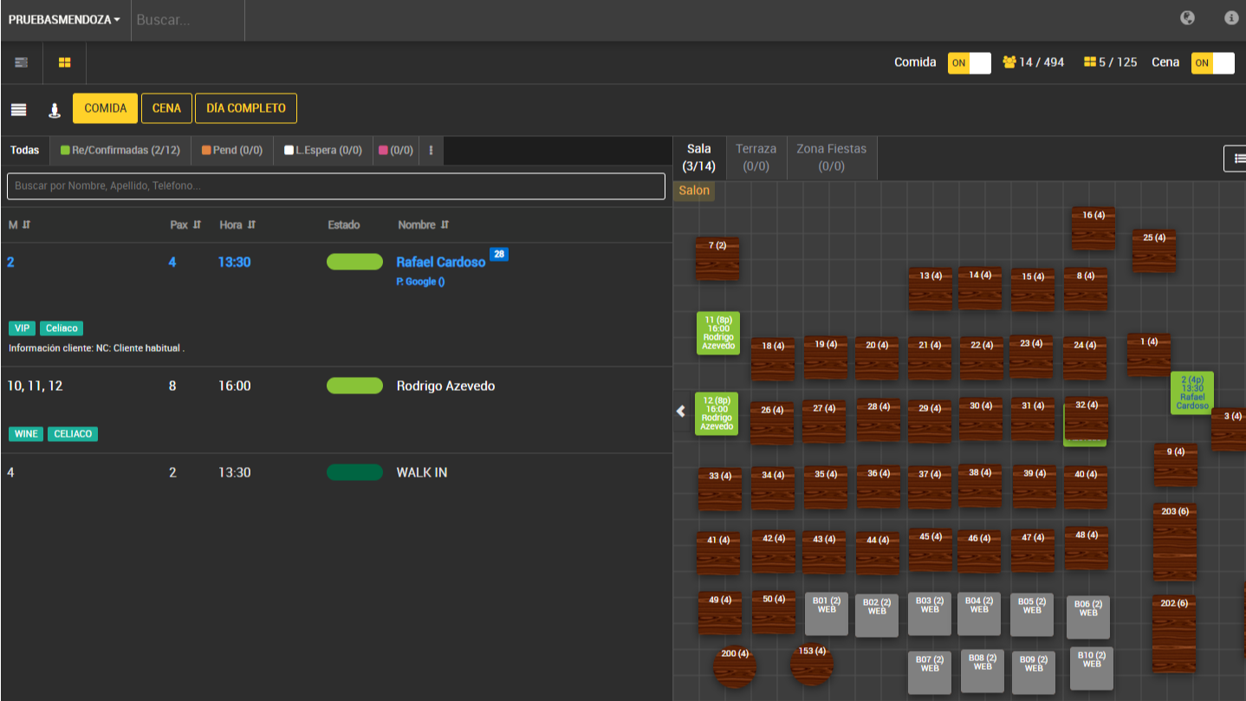This screenshot has width=1246, height=701.
Task: Collapse floor plan with left arrow handle
Action: [681, 412]
